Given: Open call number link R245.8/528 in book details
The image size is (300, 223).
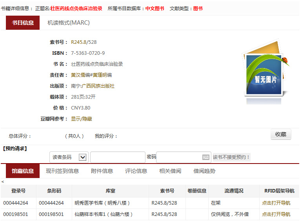Looking at the screenshot, I should coord(84,42).
